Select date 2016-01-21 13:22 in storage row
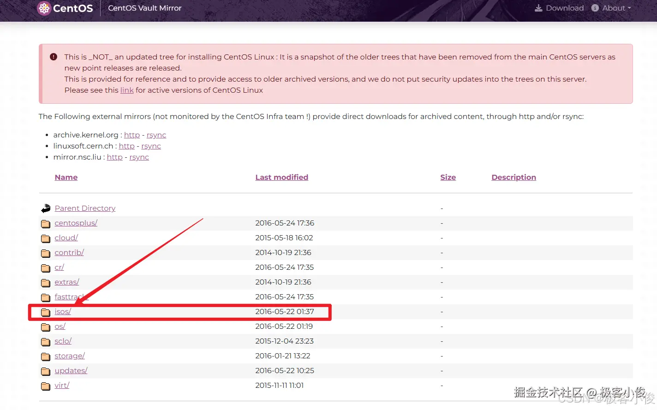This screenshot has width=657, height=410. [x=283, y=356]
